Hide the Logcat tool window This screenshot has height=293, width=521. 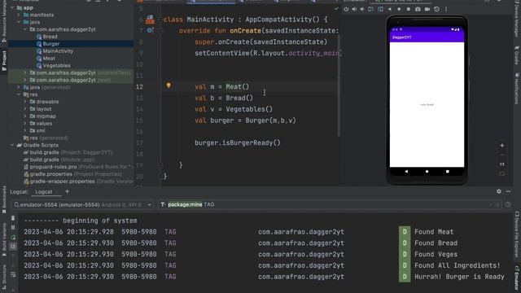pos(508,191)
